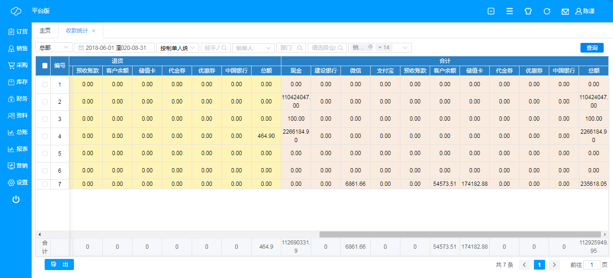Remove the 销... tag from filter
The height and width of the screenshot is (278, 613).
(x=370, y=47)
